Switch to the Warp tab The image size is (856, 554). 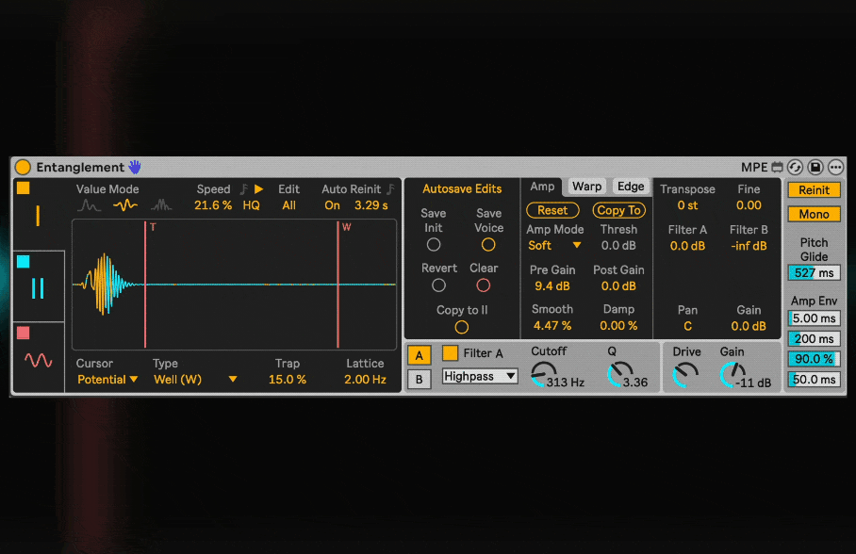[586, 187]
